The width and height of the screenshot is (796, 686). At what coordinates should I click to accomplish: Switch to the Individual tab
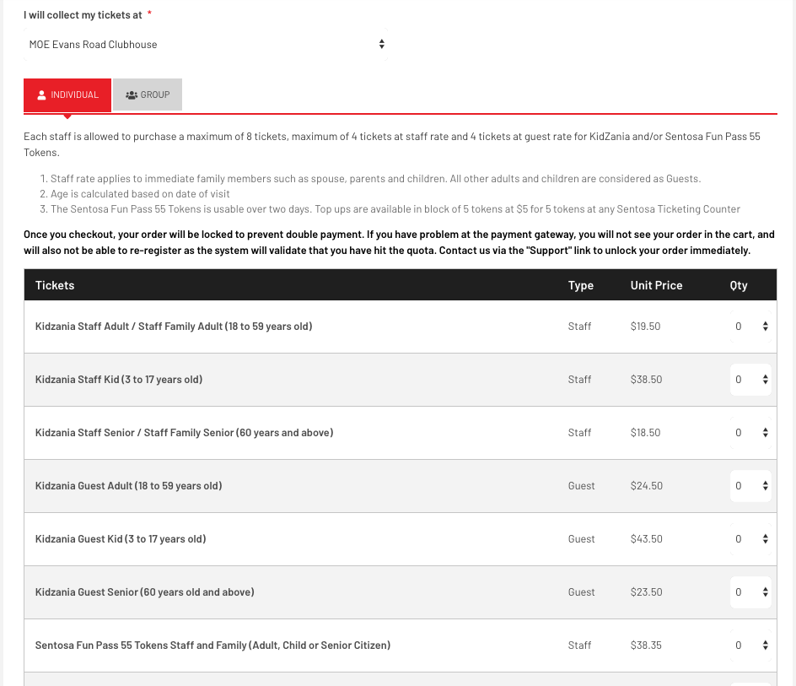tap(67, 95)
